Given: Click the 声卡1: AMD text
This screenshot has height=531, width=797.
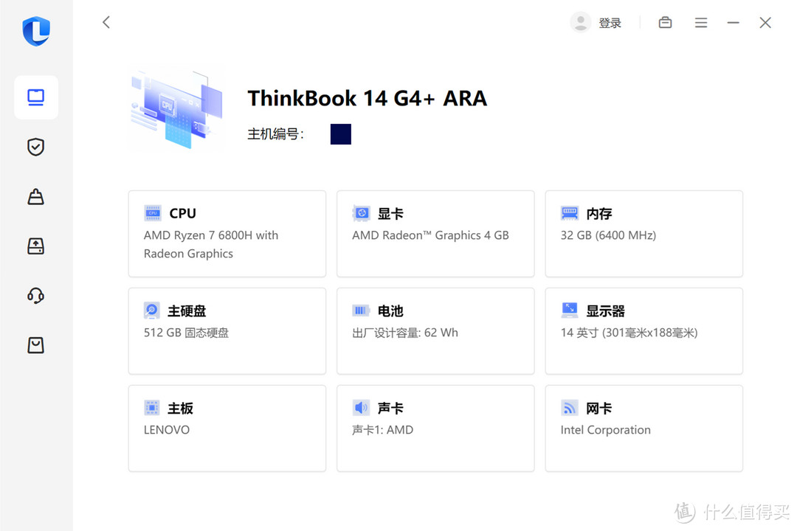Looking at the screenshot, I should (x=383, y=430).
